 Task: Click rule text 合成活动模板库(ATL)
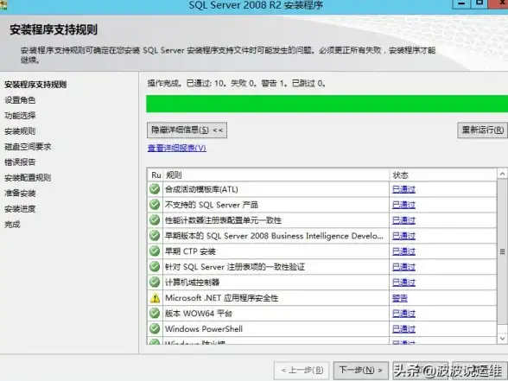(x=201, y=189)
